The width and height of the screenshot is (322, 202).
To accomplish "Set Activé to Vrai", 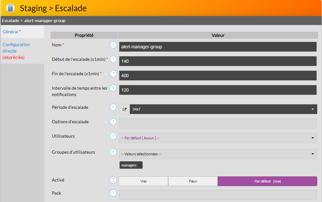I will [143, 181].
